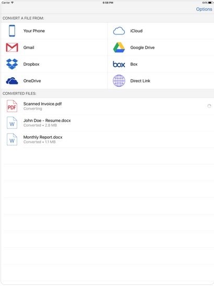214x286 pixels.
Task: Select Gmail as conversion source
Action: pyautogui.click(x=54, y=47)
